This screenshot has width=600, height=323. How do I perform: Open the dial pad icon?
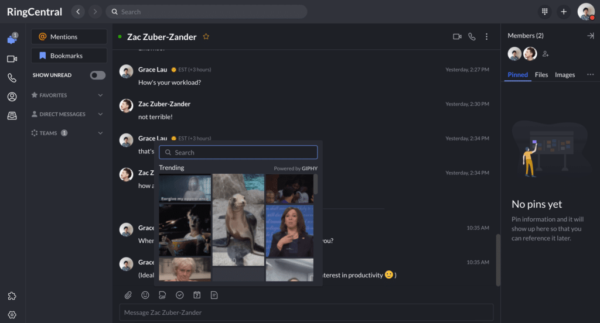click(544, 12)
